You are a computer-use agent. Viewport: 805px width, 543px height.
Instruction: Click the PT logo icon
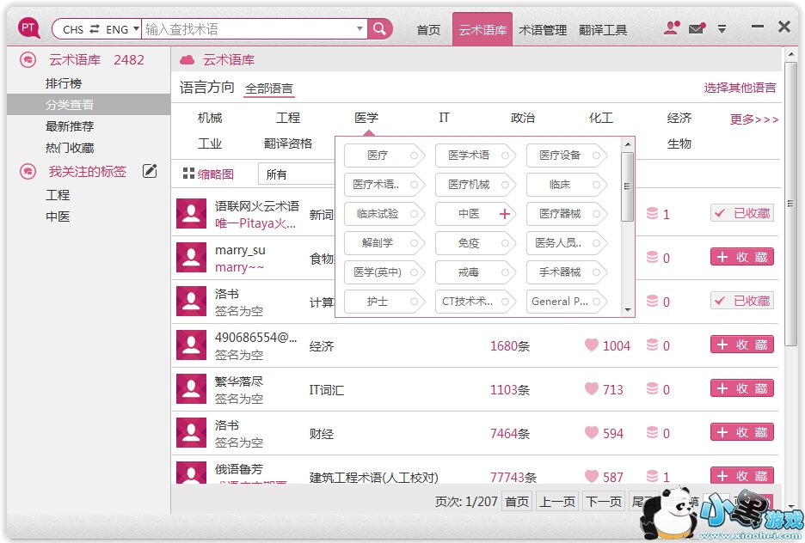pos(29,28)
